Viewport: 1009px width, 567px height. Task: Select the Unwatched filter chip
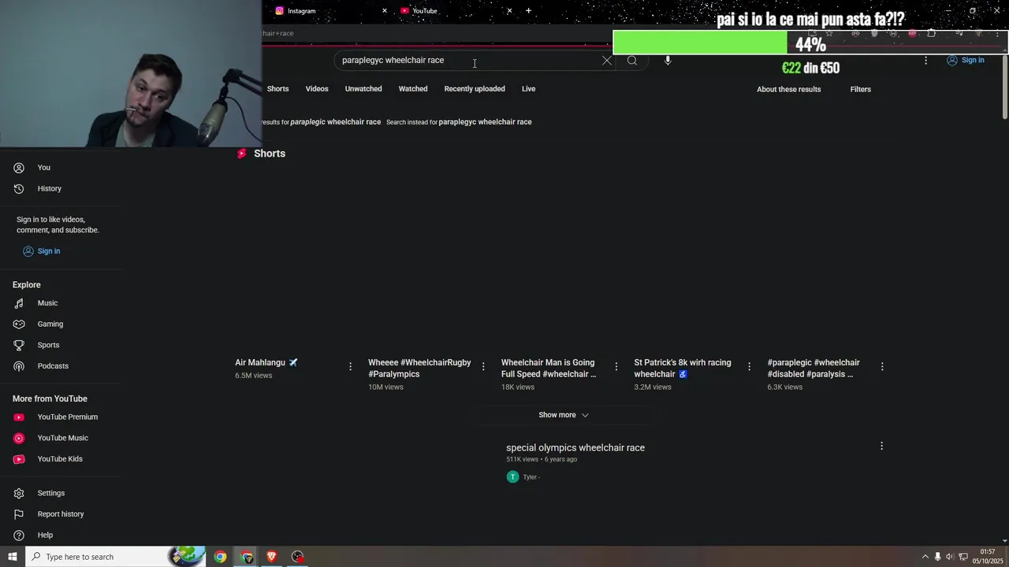point(363,89)
